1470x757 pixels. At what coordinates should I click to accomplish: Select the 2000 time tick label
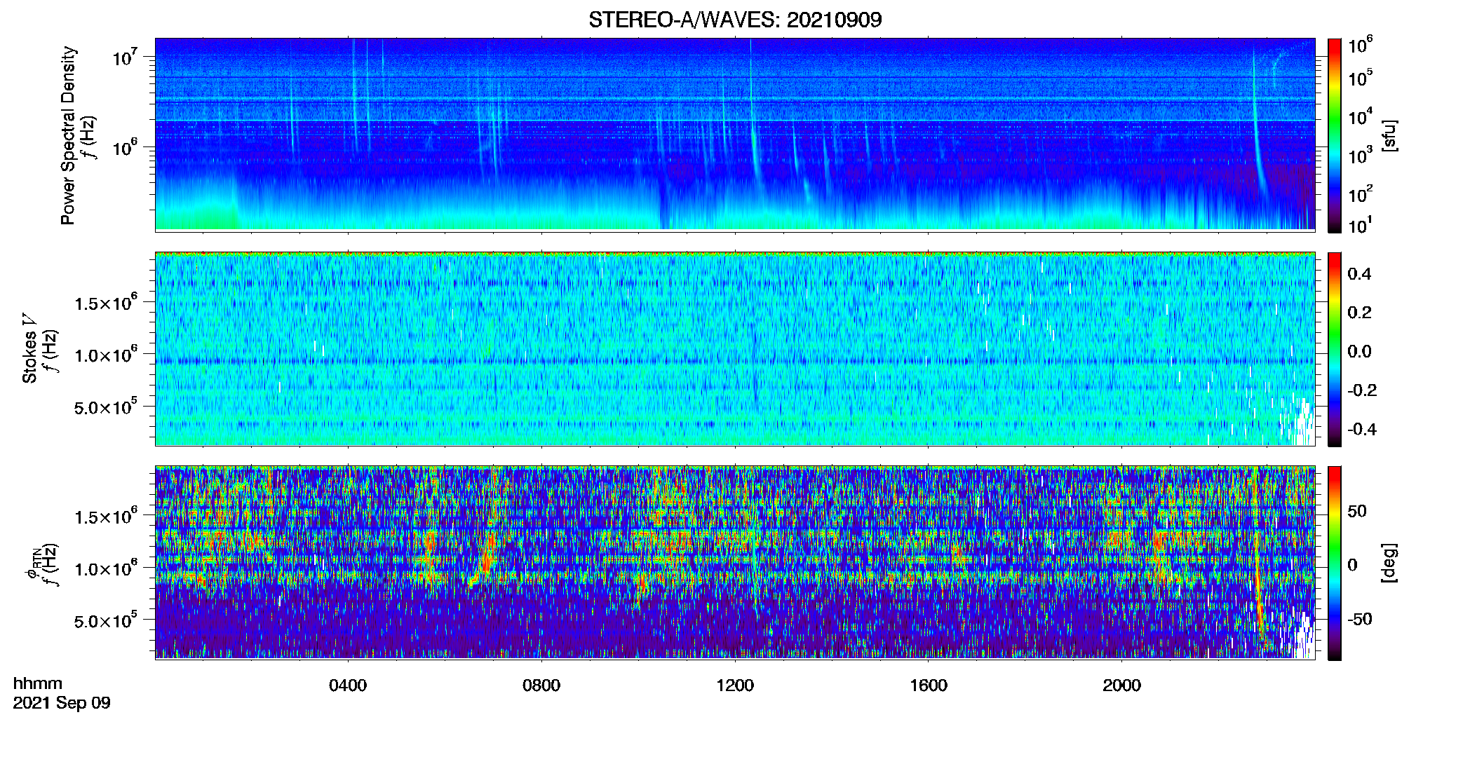1121,686
